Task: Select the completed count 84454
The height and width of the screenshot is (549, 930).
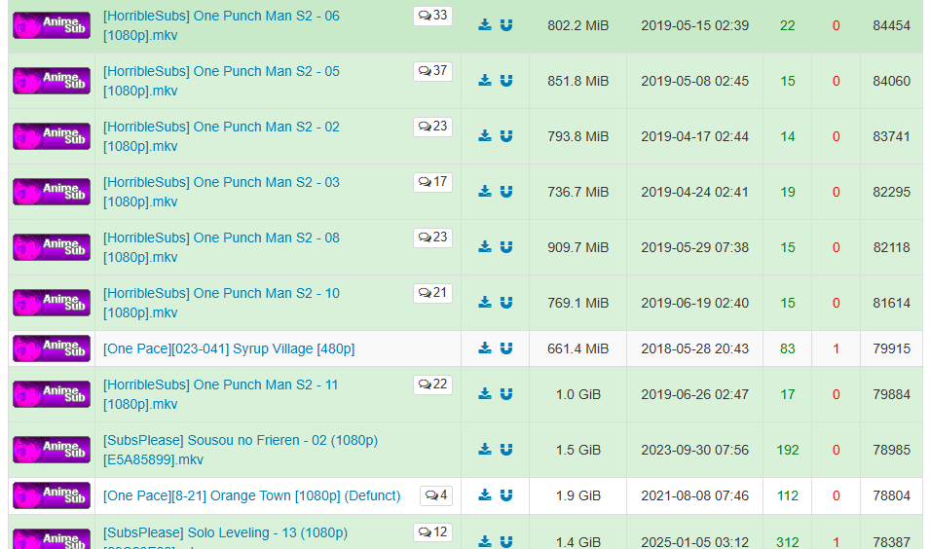Action: tap(891, 25)
